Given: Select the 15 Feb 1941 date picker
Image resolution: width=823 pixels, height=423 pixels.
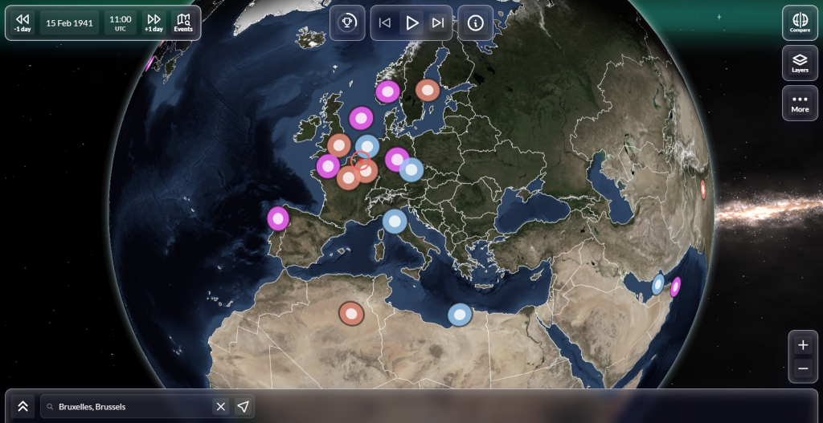Looking at the screenshot, I should click(69, 23).
